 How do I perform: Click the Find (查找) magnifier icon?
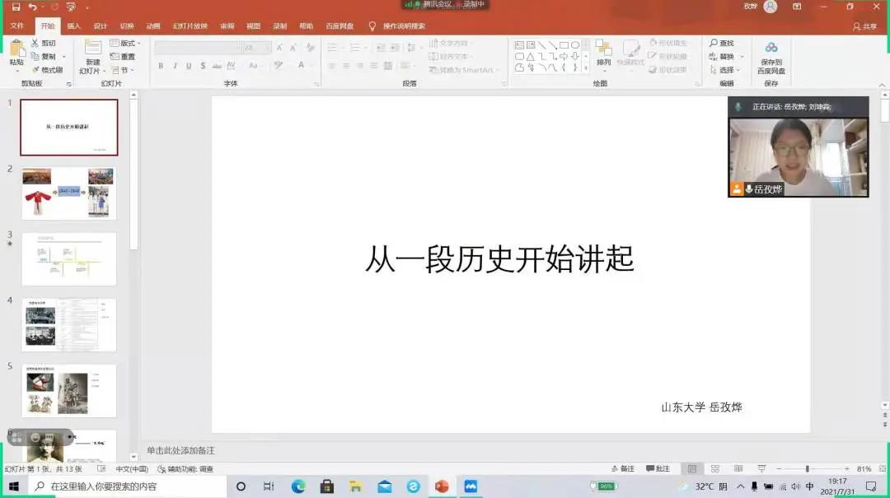click(x=714, y=43)
